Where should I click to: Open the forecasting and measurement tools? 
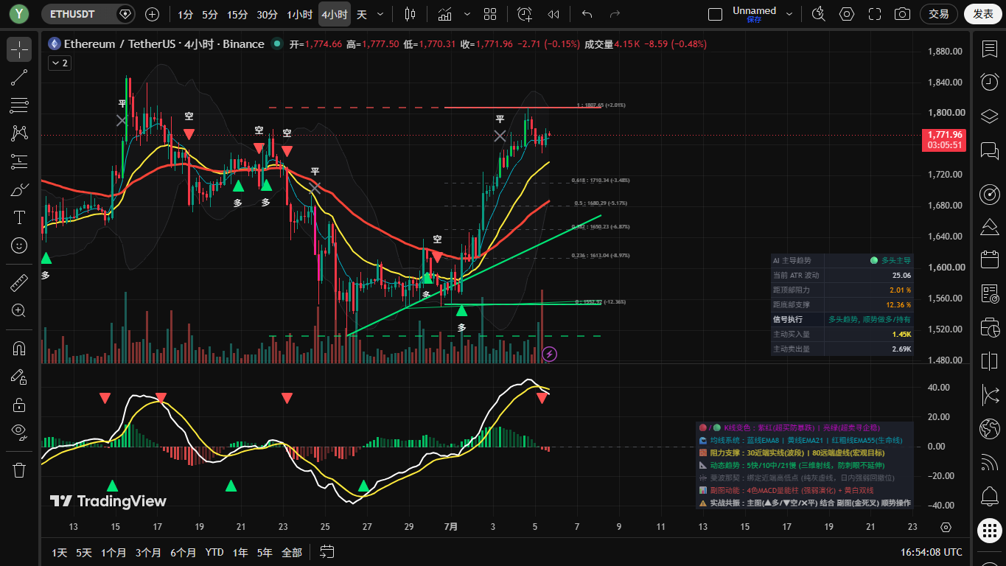pos(19,161)
